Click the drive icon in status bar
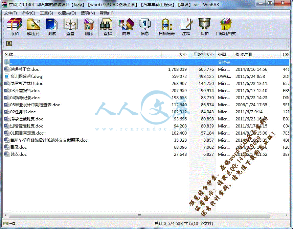The height and width of the screenshot is (229, 293). (6, 223)
